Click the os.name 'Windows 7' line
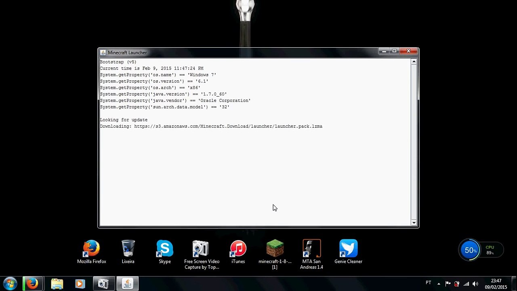The height and width of the screenshot is (291, 517). (x=158, y=75)
